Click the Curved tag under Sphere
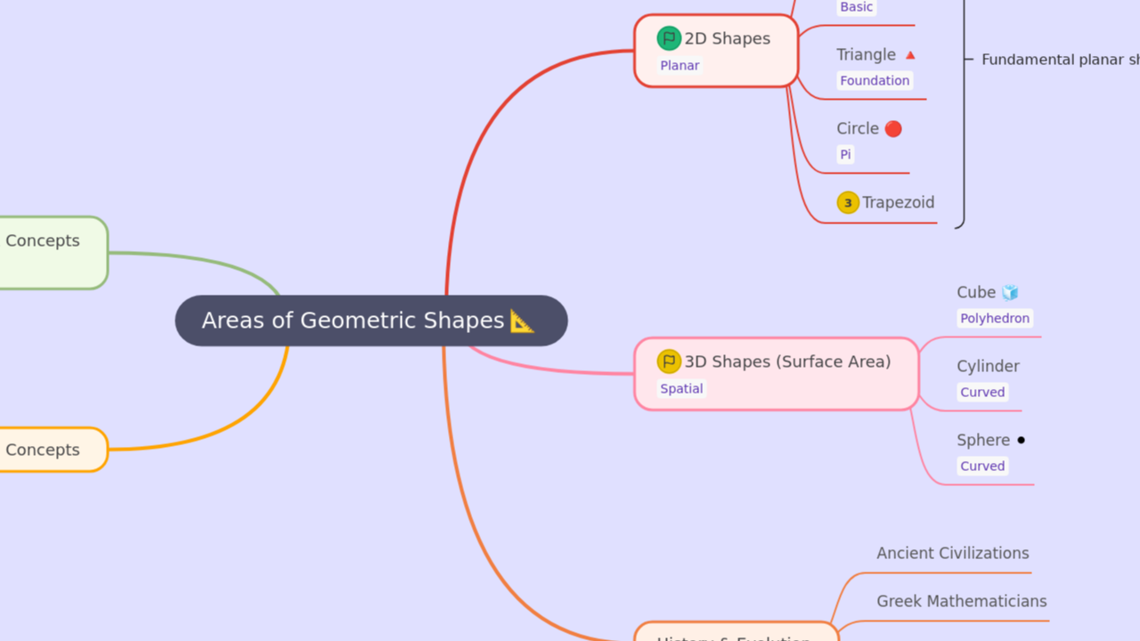 tap(982, 466)
